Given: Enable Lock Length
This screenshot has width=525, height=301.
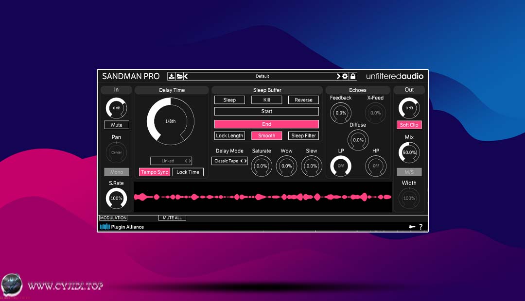Looking at the screenshot, I should point(229,135).
